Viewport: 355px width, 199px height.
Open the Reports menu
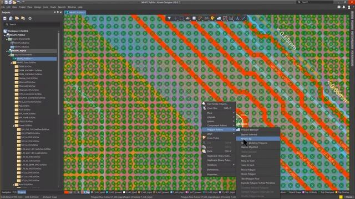pyautogui.click(x=62, y=7)
